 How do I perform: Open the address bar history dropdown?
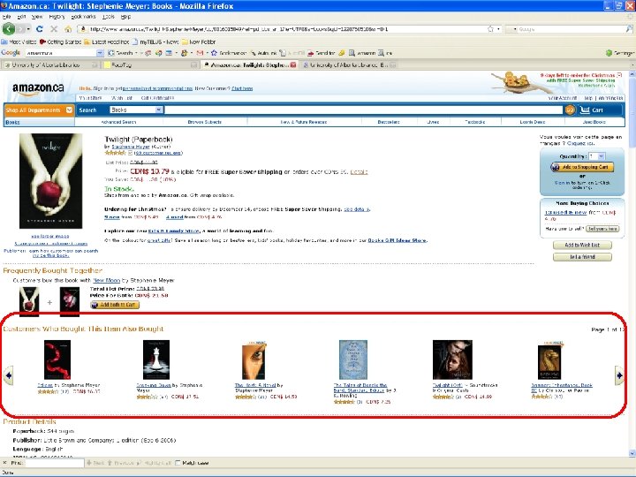pos(498,29)
